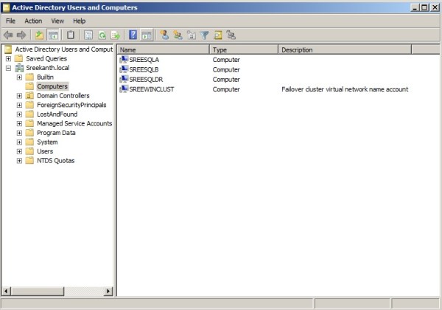
Task: Expand the Saved Queries tree node
Action: (8, 59)
